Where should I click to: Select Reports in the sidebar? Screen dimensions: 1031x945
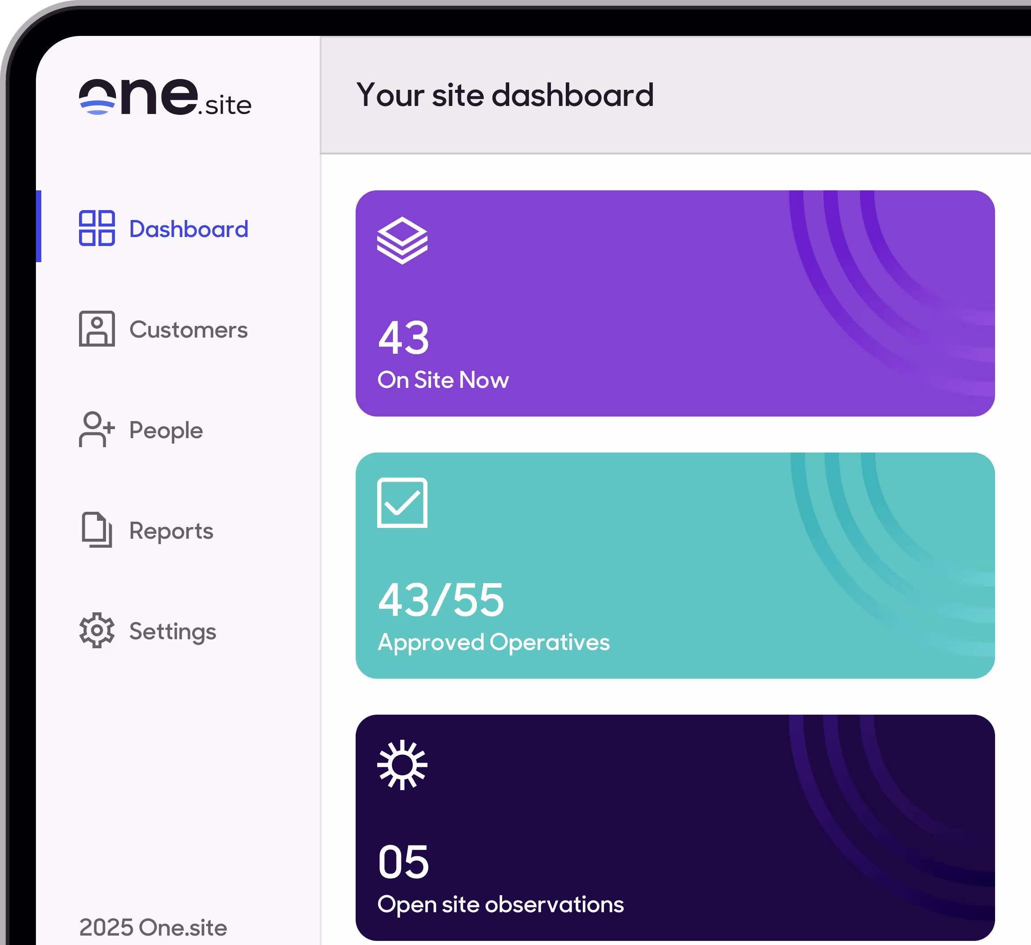pyautogui.click(x=171, y=531)
